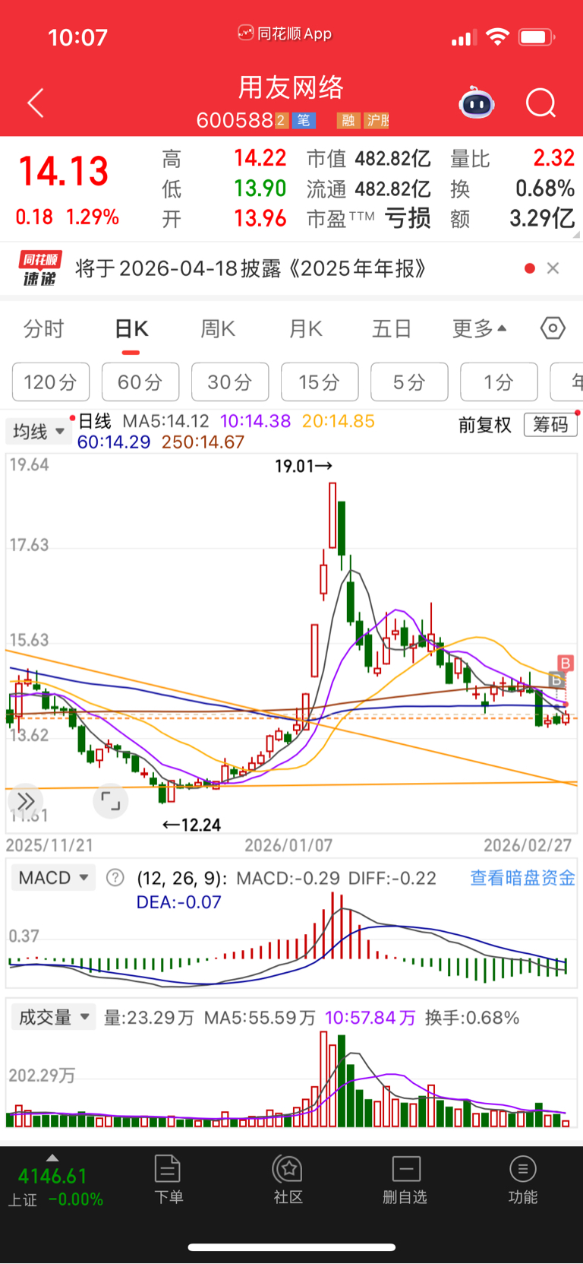Viewport: 583px width, 1264px height.
Task: Switch to 月K monthly chart tab
Action: (x=306, y=329)
